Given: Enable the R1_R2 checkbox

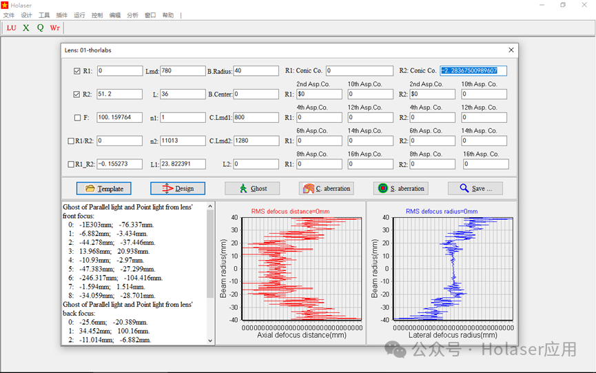Looking at the screenshot, I should click(x=71, y=164).
